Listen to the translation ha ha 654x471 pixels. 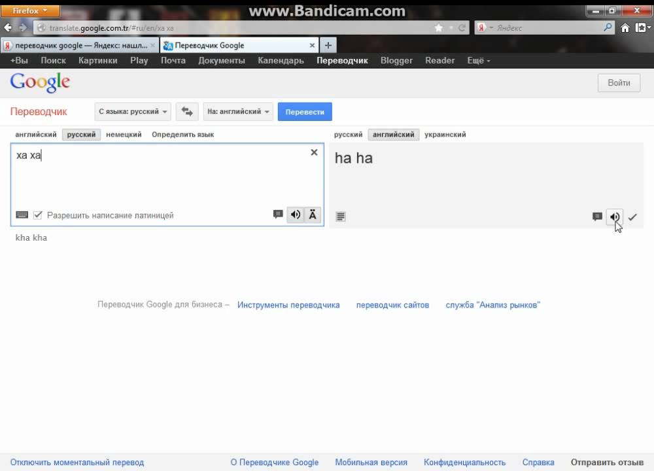[x=614, y=217]
